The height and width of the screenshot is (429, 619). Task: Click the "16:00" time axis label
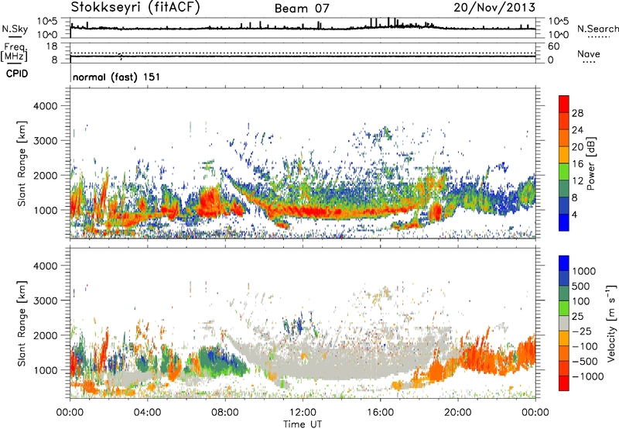click(380, 413)
